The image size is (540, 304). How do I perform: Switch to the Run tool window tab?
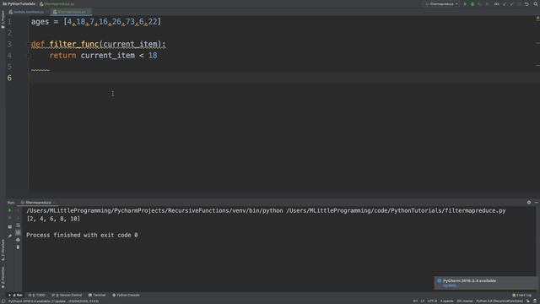tap(15, 295)
